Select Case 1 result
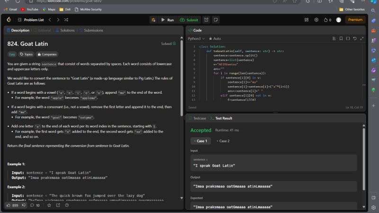Screen dimensions: 379x213 tap(200, 141)
